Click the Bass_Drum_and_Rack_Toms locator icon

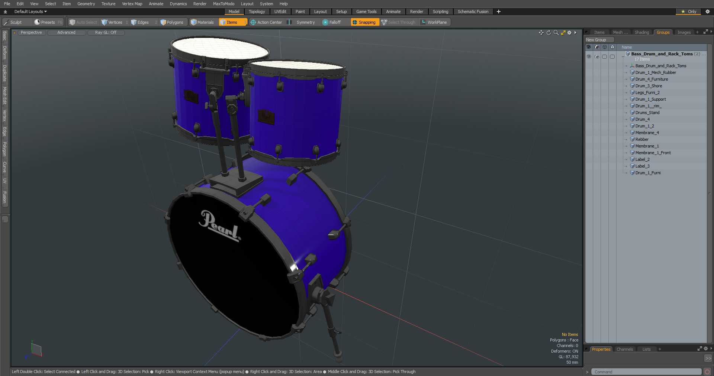(x=632, y=66)
